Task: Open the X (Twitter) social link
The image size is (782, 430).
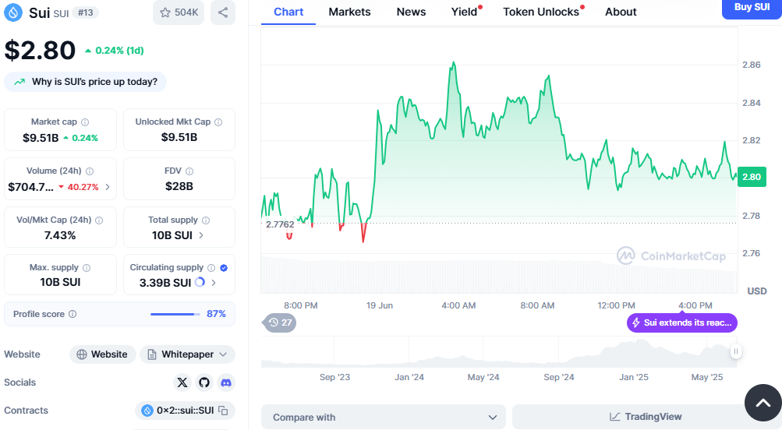Action: (182, 382)
